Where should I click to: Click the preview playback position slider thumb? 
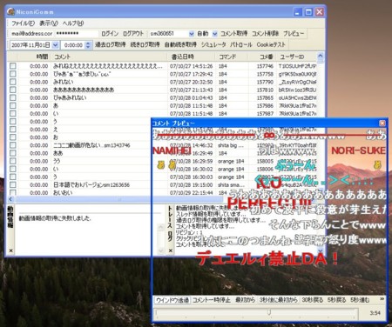269,312
